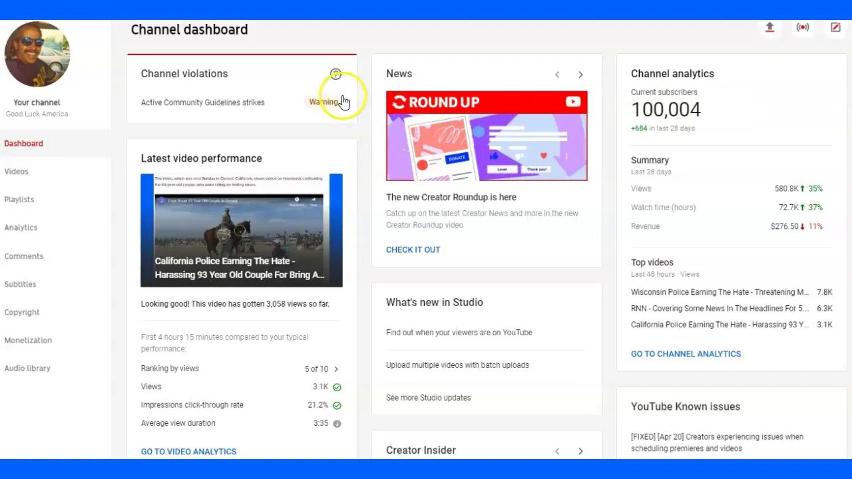
Task: Click the upload video icon
Action: pyautogui.click(x=769, y=27)
